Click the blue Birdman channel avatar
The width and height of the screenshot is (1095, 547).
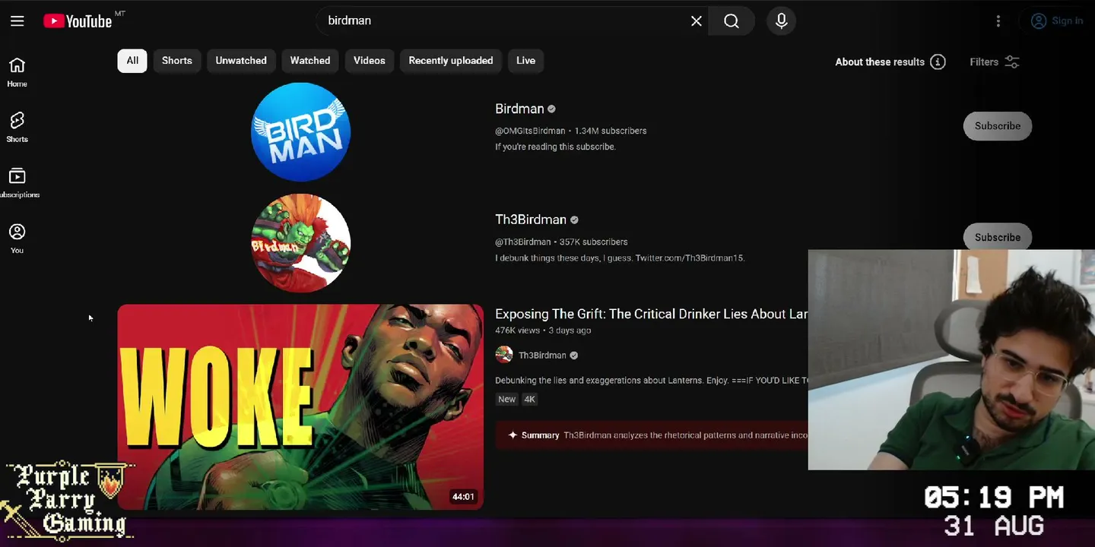(300, 132)
